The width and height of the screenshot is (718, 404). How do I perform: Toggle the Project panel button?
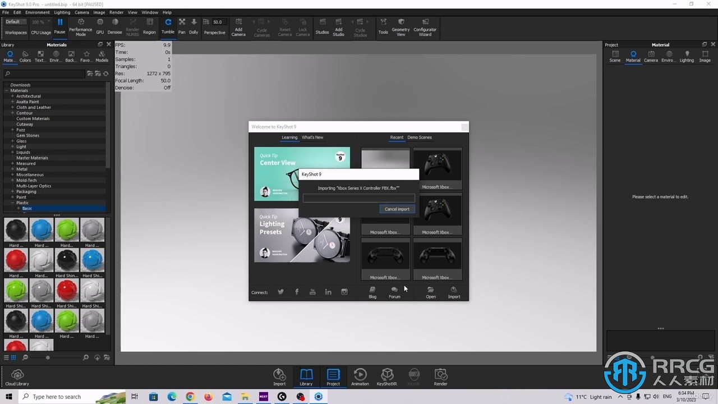point(333,377)
